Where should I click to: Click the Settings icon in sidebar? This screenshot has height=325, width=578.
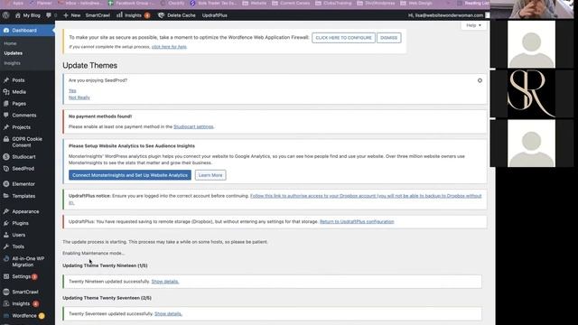coord(6,276)
